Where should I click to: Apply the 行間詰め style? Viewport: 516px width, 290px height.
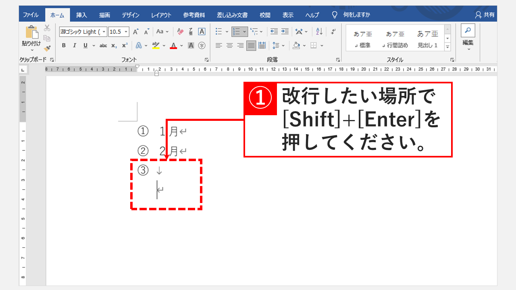click(395, 39)
